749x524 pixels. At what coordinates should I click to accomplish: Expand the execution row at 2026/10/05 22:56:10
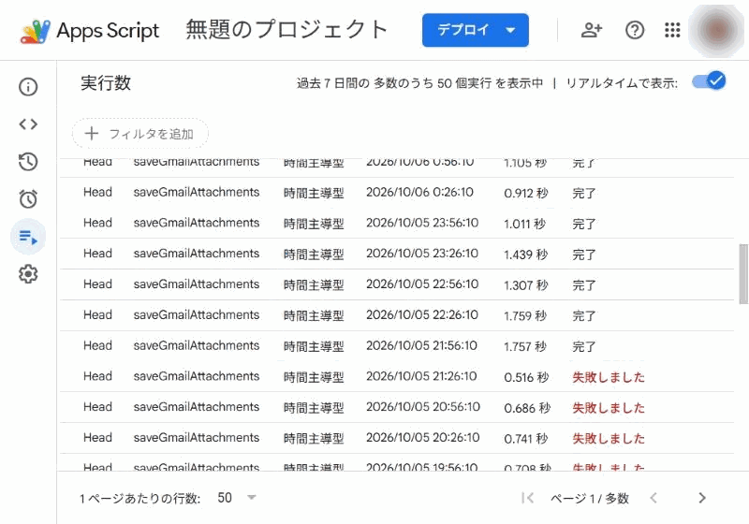(x=397, y=284)
